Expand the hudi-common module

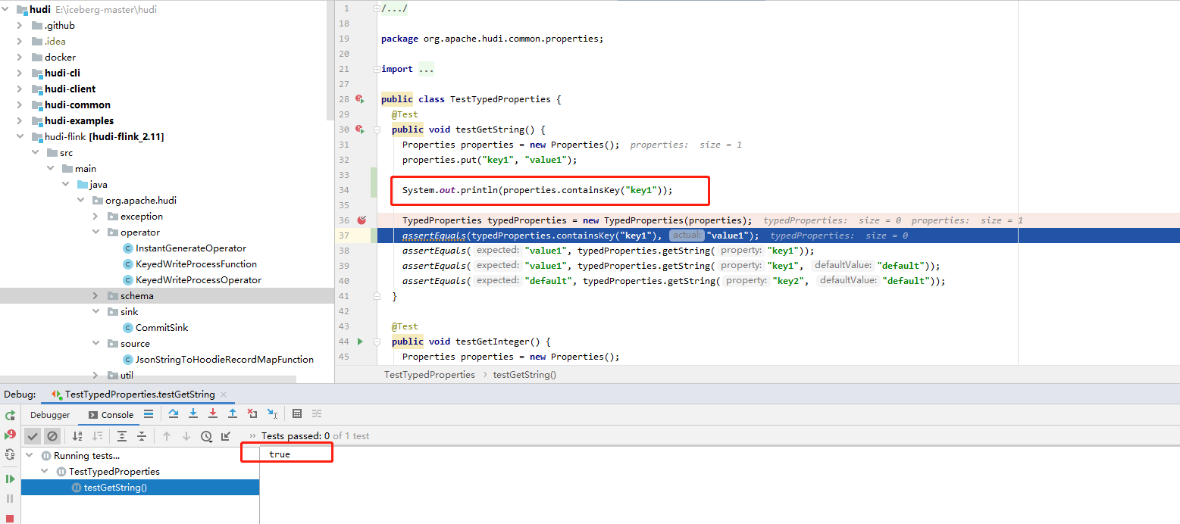click(20, 105)
